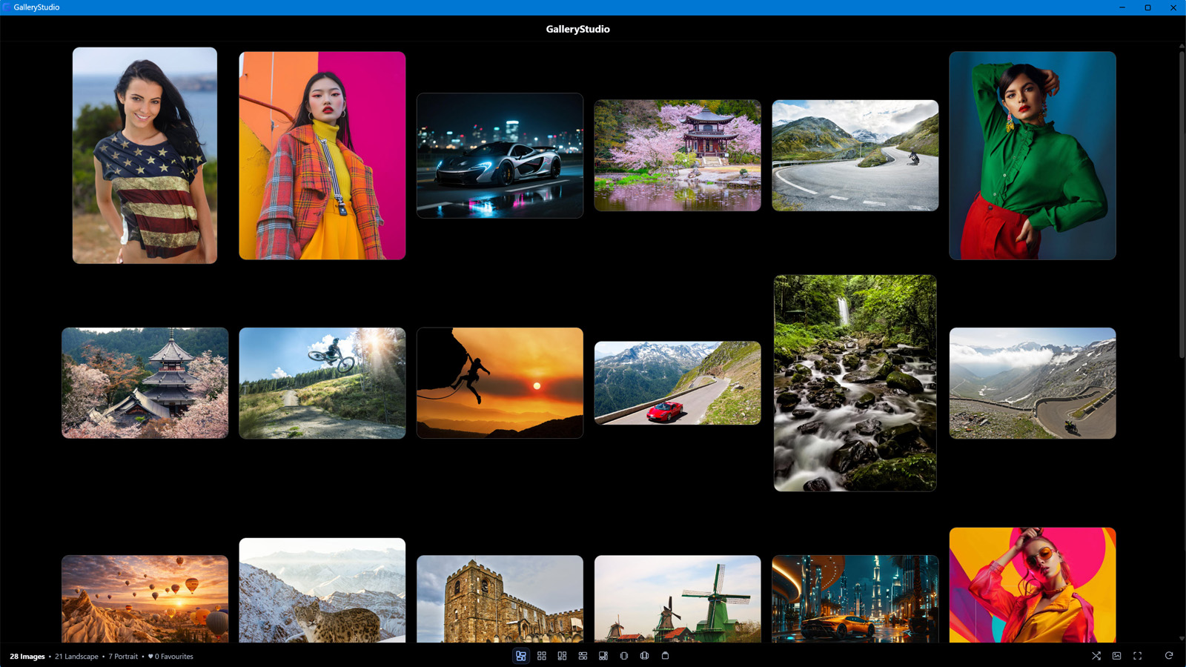This screenshot has width=1186, height=667.
Task: Click the GalleryStudio header title
Action: (578, 29)
